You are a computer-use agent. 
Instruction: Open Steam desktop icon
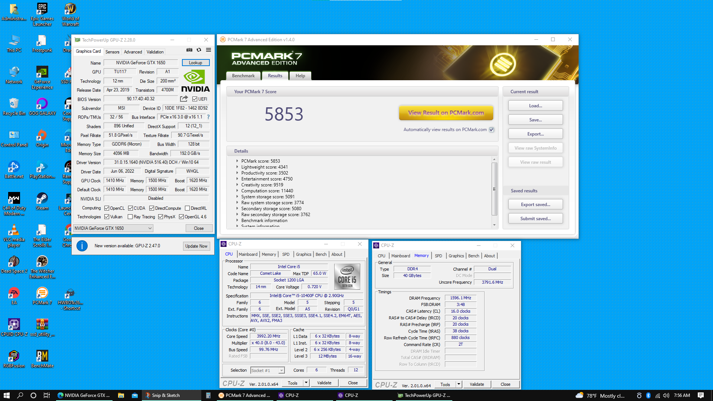tap(42, 202)
